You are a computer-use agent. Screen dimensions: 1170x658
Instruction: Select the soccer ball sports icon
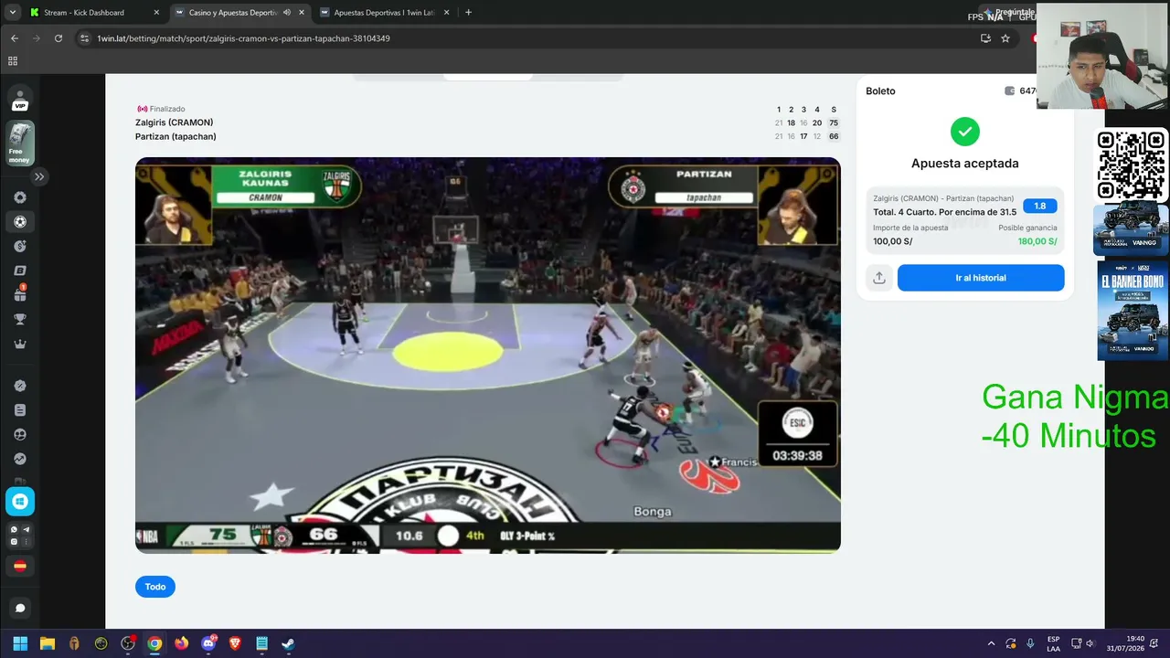20,221
